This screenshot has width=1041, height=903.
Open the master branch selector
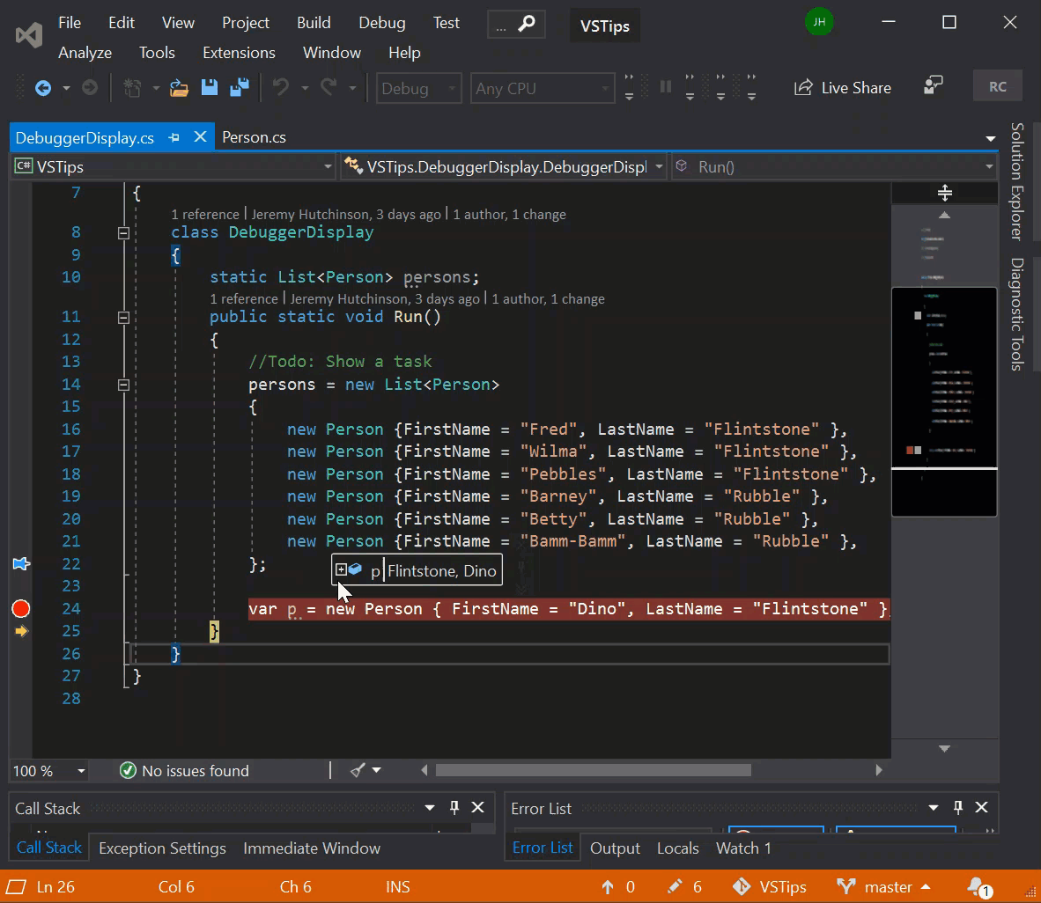click(x=883, y=887)
